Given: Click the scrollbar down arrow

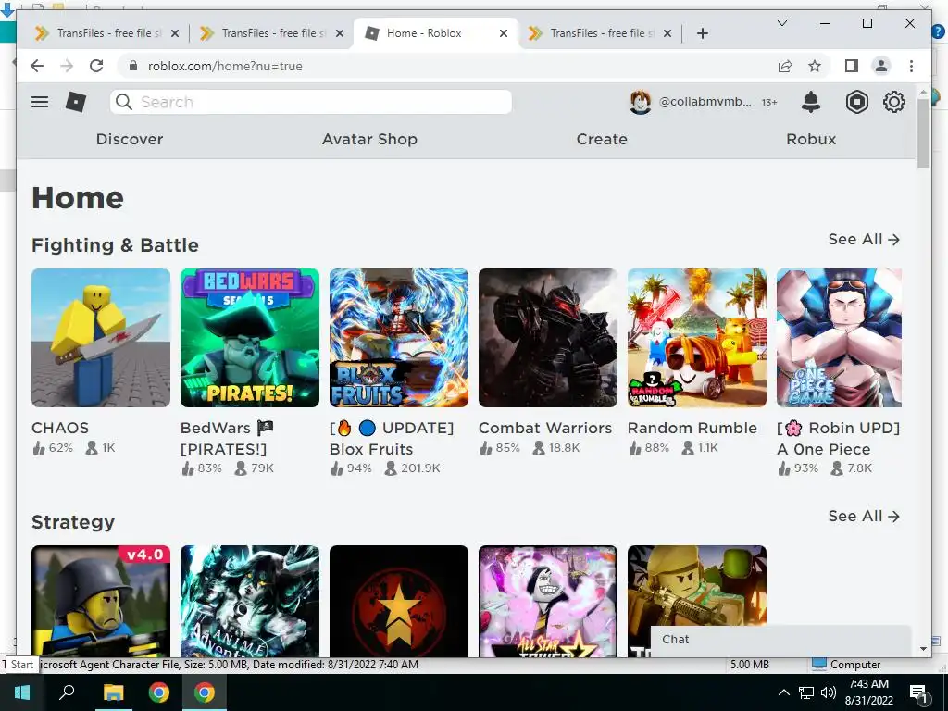Looking at the screenshot, I should point(923,649).
